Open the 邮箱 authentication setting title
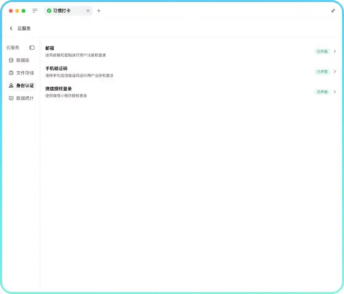Screen dimensions: 344x294 50,48
